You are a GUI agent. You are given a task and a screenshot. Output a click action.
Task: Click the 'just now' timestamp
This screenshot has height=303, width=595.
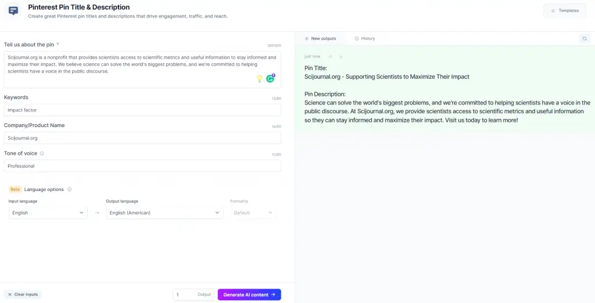tap(312, 56)
